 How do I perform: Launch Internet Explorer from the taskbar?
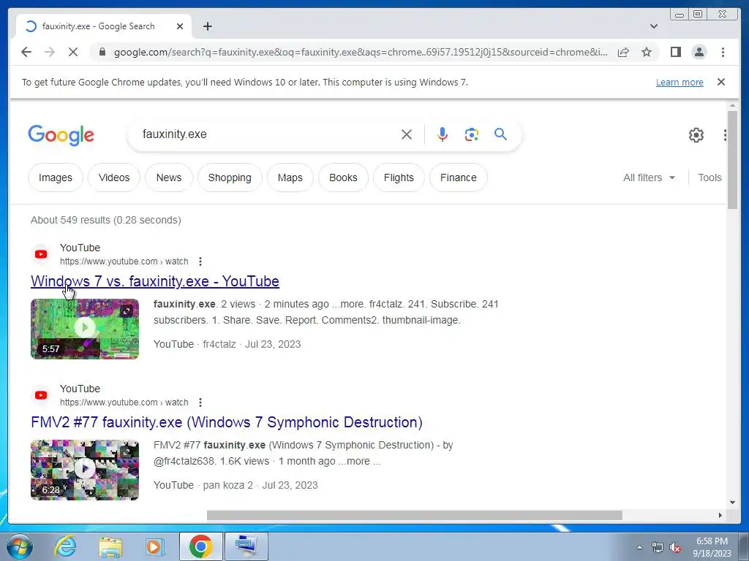65,546
